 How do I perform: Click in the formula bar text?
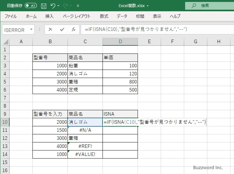pos(136,29)
